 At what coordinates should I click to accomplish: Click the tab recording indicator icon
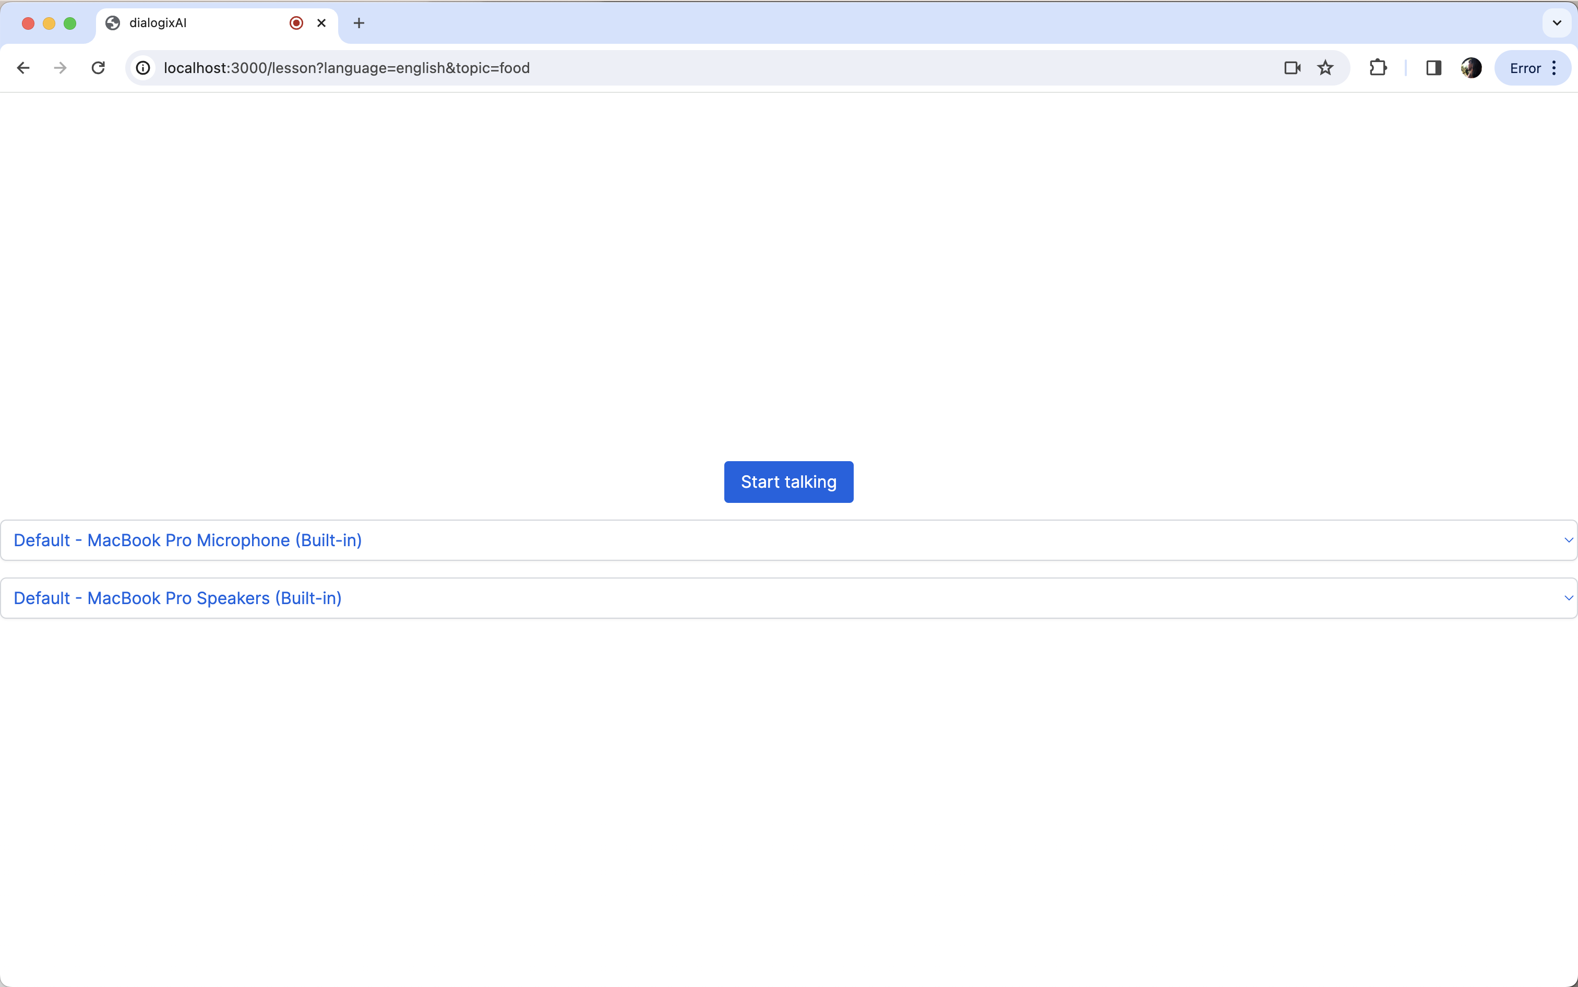[x=296, y=23]
